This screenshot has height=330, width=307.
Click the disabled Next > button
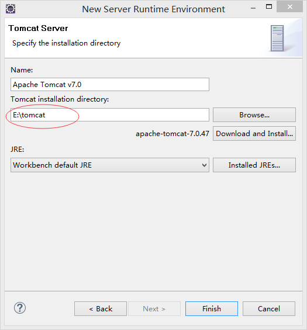click(x=154, y=309)
